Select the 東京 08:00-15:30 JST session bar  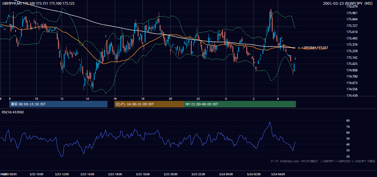pos(58,104)
